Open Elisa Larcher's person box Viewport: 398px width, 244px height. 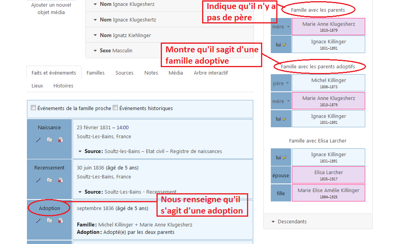329,175
